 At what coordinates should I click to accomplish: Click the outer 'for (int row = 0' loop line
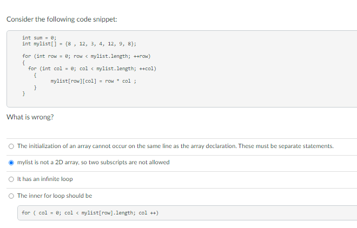pos(87,56)
